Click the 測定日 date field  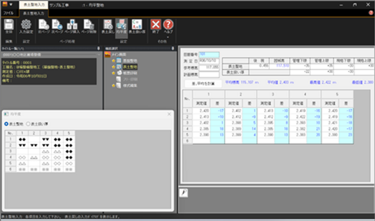pos(209,61)
